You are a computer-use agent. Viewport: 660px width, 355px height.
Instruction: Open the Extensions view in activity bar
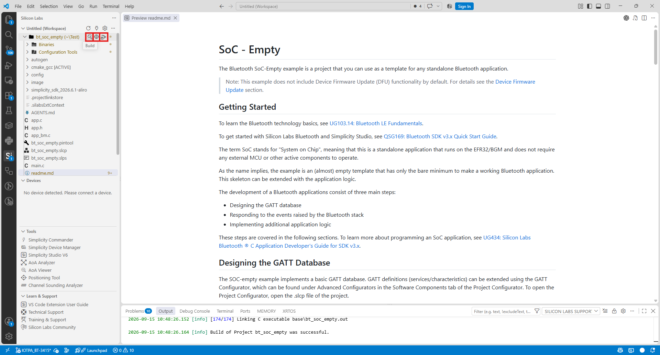9,96
